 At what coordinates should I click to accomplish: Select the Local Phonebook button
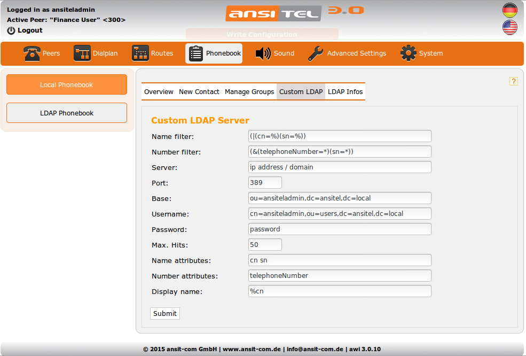67,84
